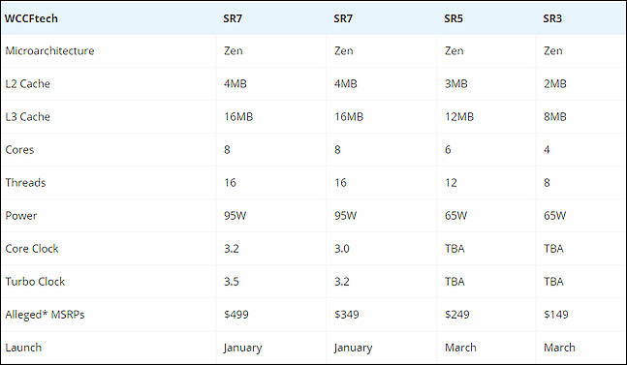Select the 3MB L2 cache value
The image size is (627, 365).
click(x=455, y=84)
